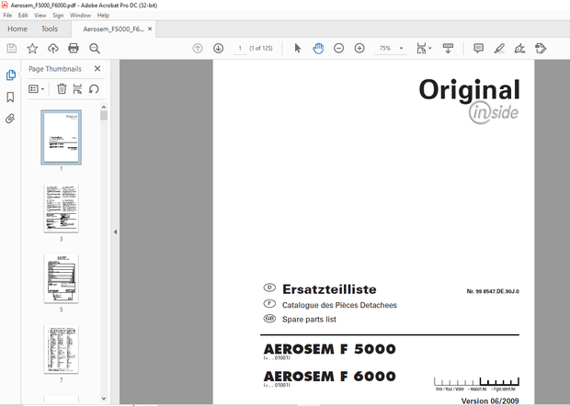Go to next page arrow

[218, 49]
